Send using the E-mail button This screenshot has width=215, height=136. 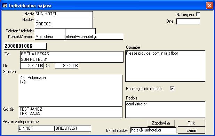(x=191, y=130)
